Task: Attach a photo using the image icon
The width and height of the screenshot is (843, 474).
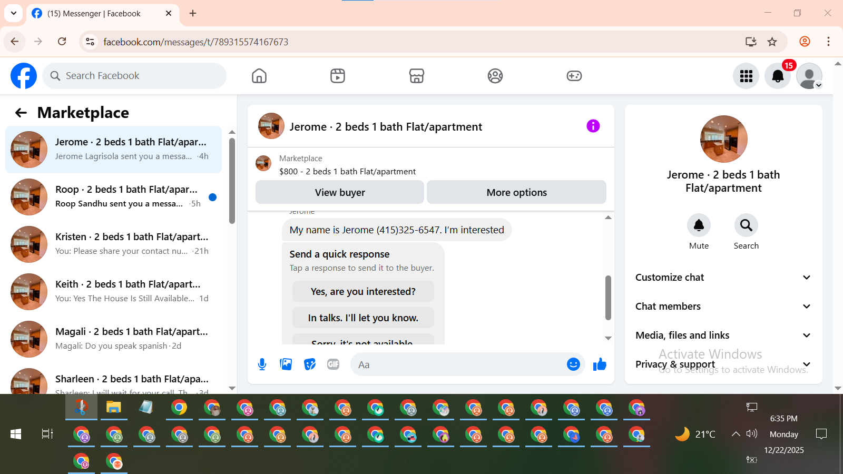Action: [286, 364]
